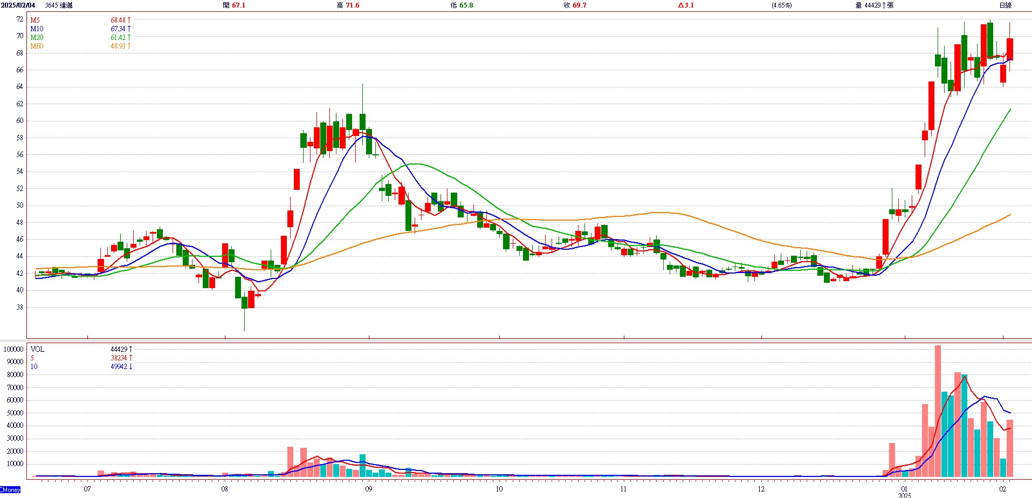Screen dimensions: 1032x498
Task: Select the "M10" moving average legend label
Action: point(37,29)
